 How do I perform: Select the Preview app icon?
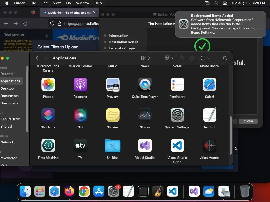tap(113, 84)
